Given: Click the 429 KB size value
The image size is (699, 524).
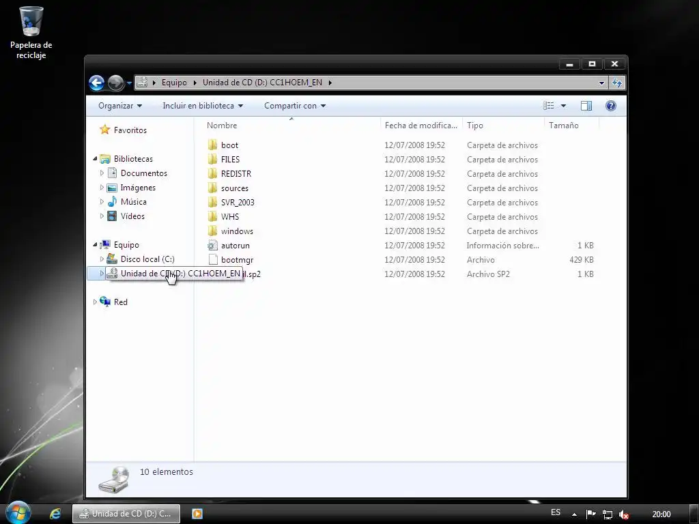Looking at the screenshot, I should [x=582, y=259].
